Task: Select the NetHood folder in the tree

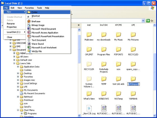Action: [26, 97]
